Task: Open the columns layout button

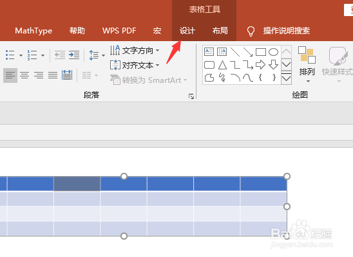Action: pyautogui.click(x=87, y=75)
